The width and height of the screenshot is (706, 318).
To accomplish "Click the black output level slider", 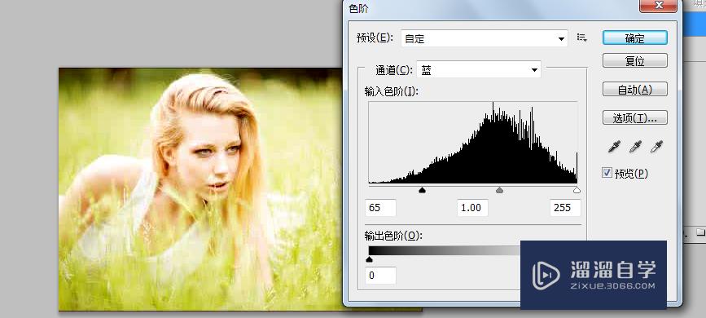I will tap(369, 259).
